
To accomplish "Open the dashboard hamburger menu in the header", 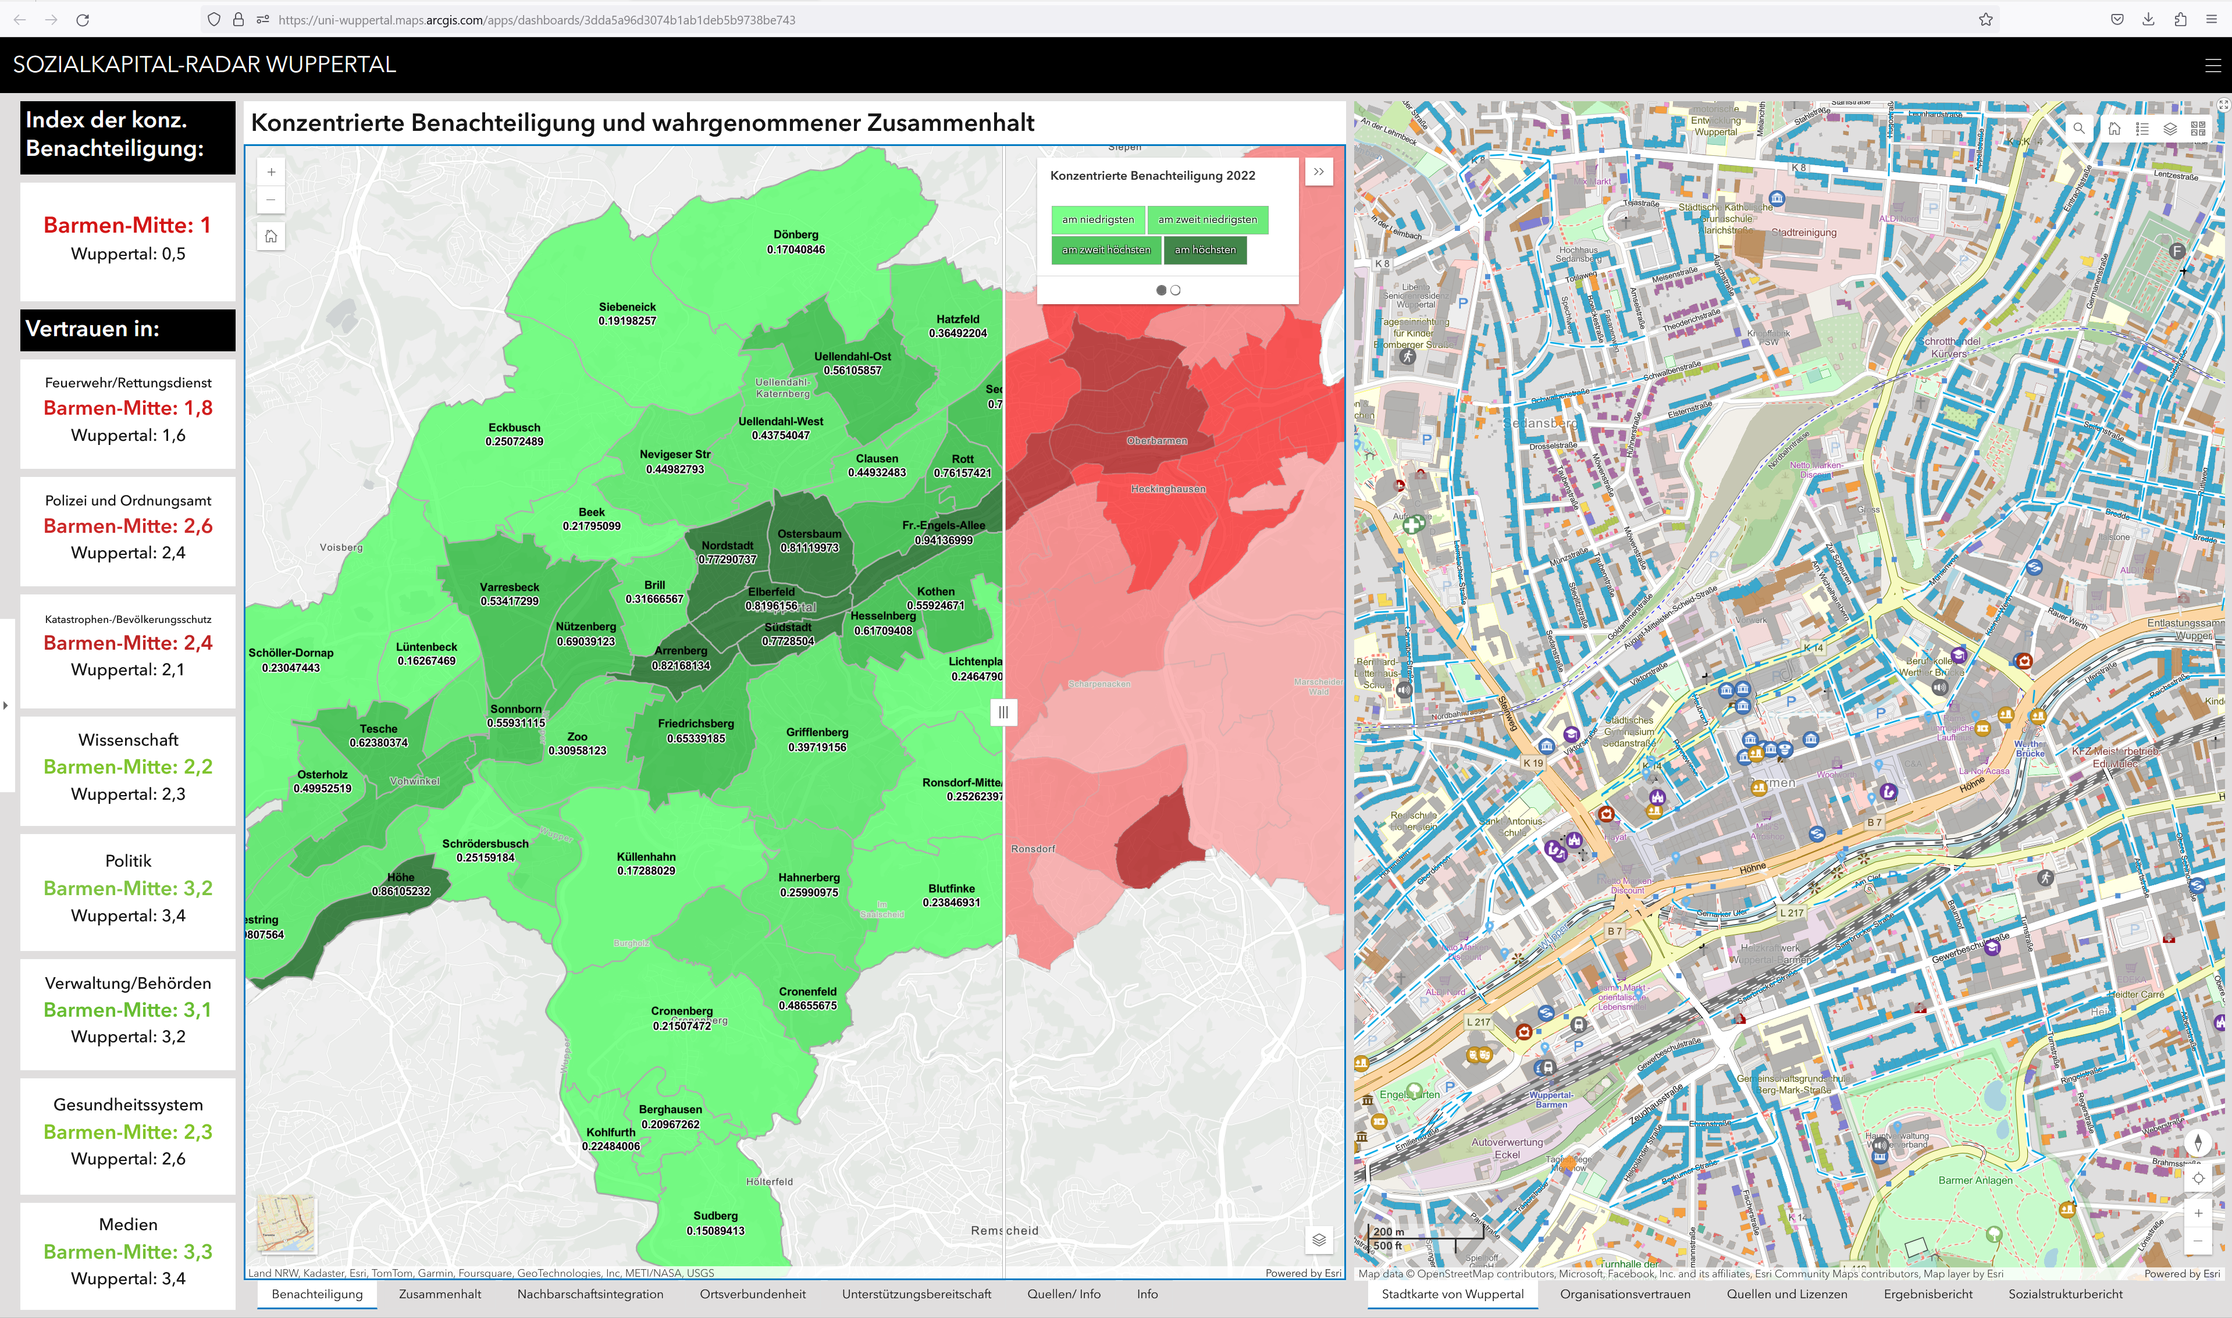I will pos(2212,65).
